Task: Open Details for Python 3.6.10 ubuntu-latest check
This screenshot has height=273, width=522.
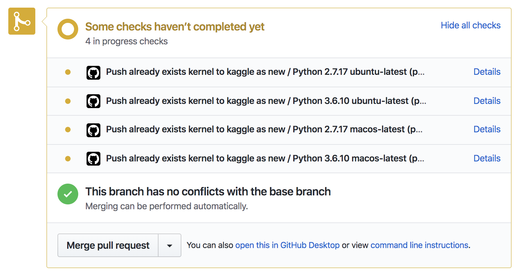Action: click(487, 101)
